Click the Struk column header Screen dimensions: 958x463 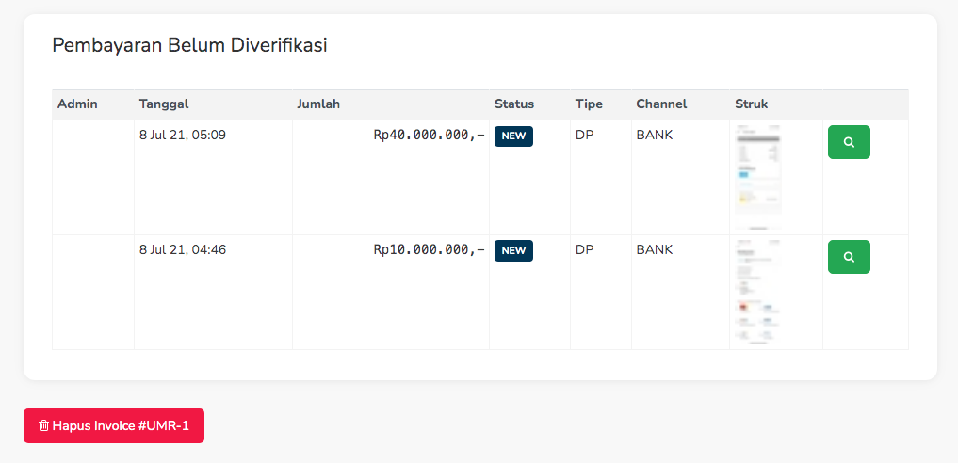pos(751,104)
